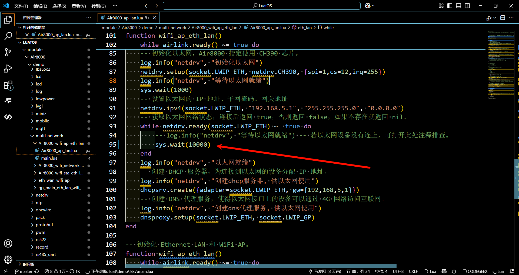This screenshot has height=275, width=519.
Task: Open run button dropdown arrow
Action: coord(495,18)
